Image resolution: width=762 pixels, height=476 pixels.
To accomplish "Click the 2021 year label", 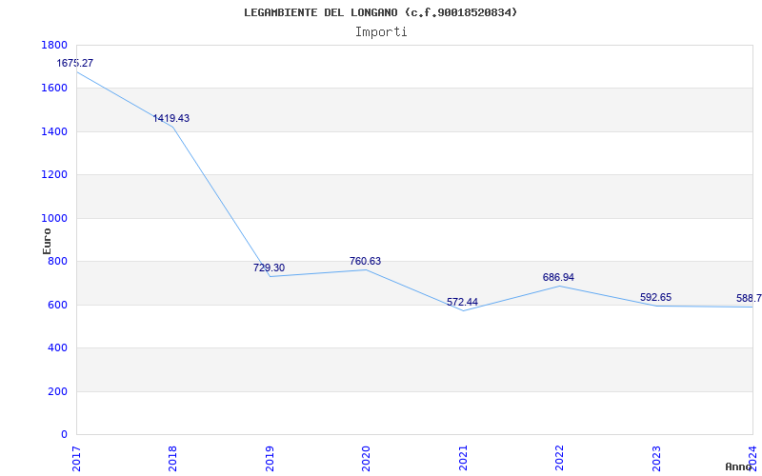I will pyautogui.click(x=463, y=459).
